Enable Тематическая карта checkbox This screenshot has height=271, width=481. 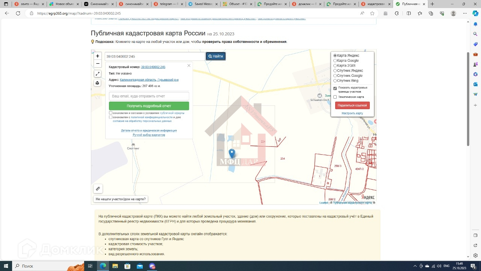point(335,97)
